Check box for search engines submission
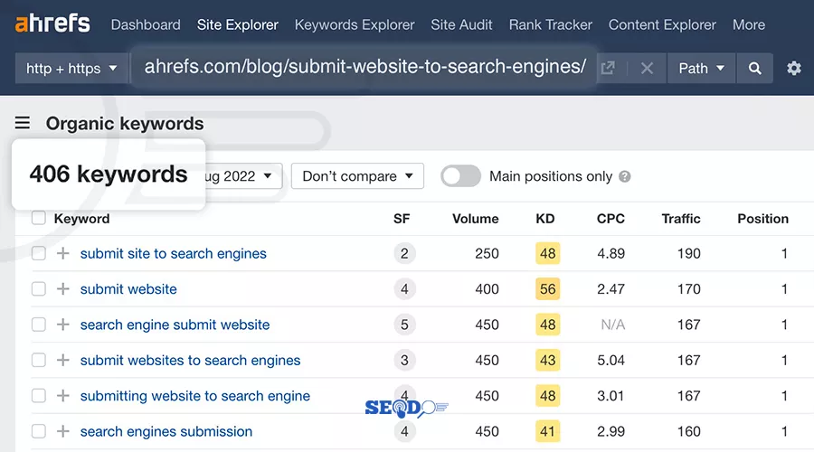The width and height of the screenshot is (814, 452). pos(38,430)
